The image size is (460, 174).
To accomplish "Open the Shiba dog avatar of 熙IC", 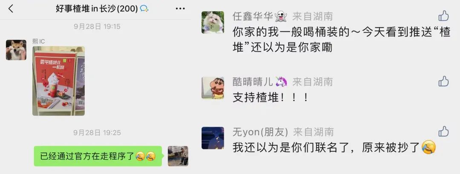I will (16, 50).
